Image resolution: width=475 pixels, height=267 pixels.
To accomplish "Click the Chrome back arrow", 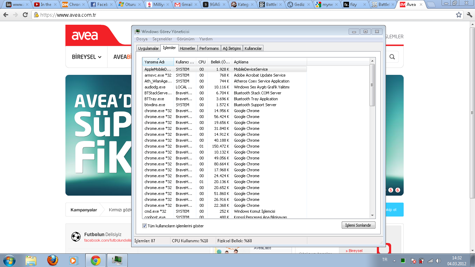I will point(6,15).
